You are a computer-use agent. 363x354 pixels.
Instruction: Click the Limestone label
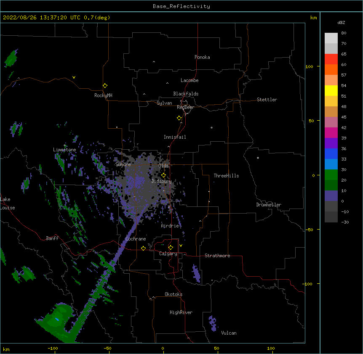pos(64,150)
